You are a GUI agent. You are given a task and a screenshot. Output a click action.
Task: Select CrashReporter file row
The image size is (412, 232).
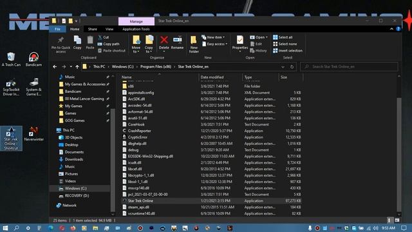[x=211, y=131]
